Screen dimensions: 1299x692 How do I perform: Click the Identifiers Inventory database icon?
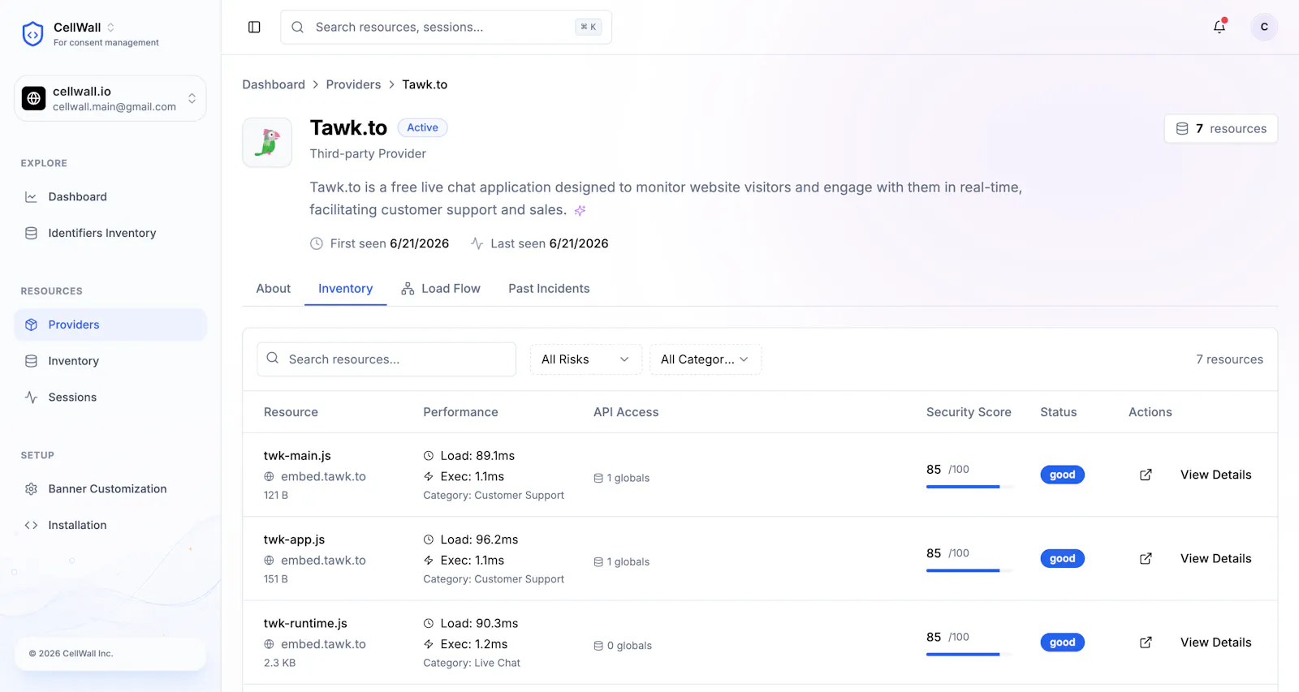tap(31, 233)
